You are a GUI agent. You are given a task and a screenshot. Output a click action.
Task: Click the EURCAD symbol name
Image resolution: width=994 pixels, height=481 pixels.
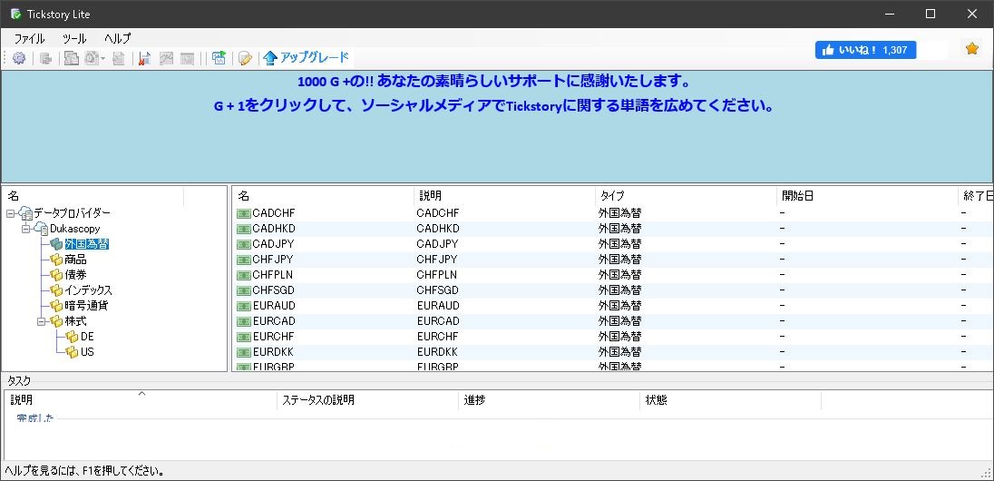[x=274, y=321]
